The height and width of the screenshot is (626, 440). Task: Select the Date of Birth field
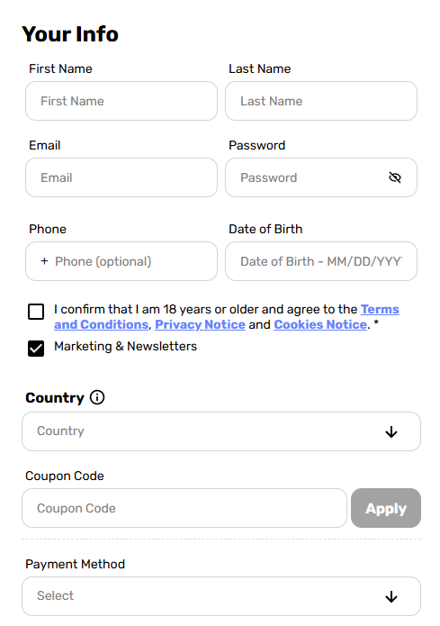321,261
